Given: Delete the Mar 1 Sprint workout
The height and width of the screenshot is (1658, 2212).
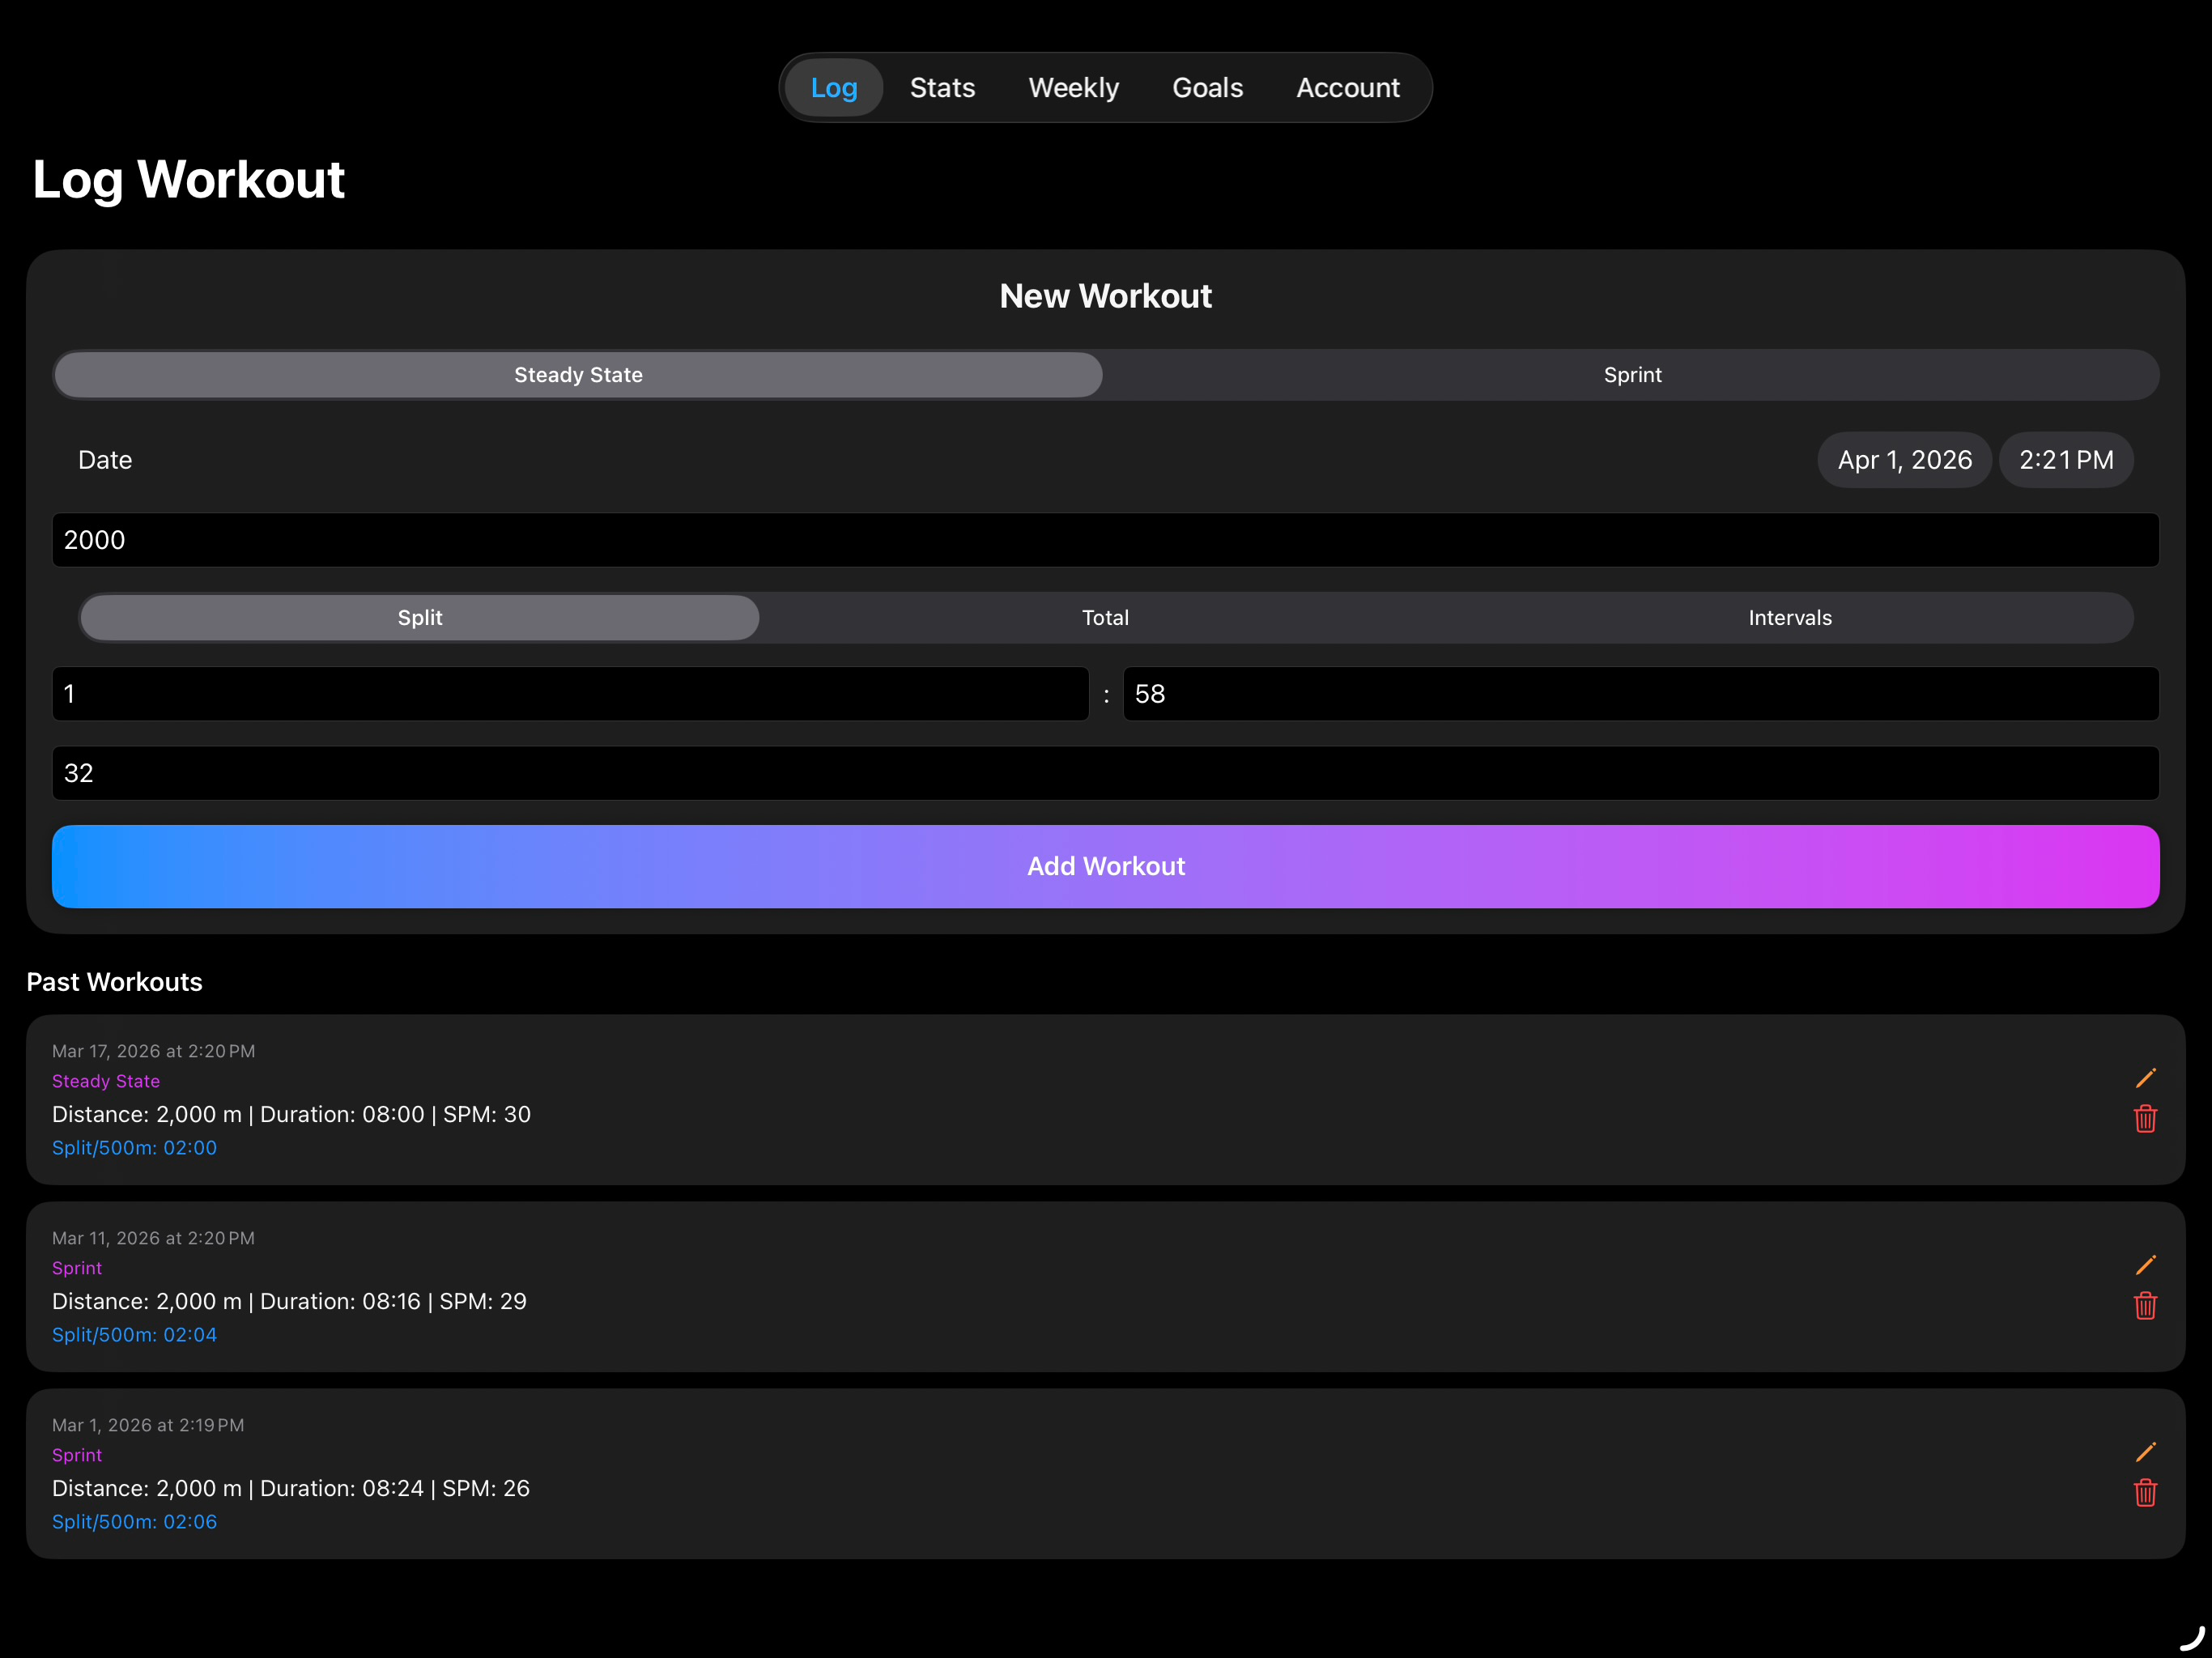Looking at the screenshot, I should pyautogui.click(x=2145, y=1492).
